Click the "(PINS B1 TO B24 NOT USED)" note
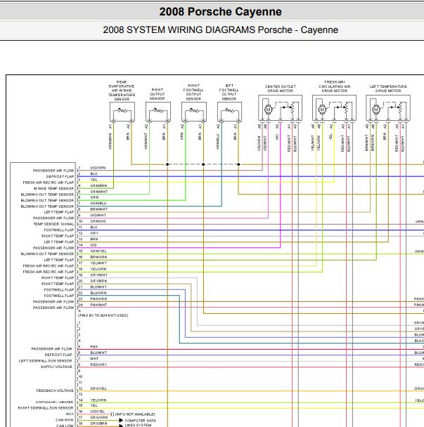This screenshot has width=424, height=427. point(103,315)
